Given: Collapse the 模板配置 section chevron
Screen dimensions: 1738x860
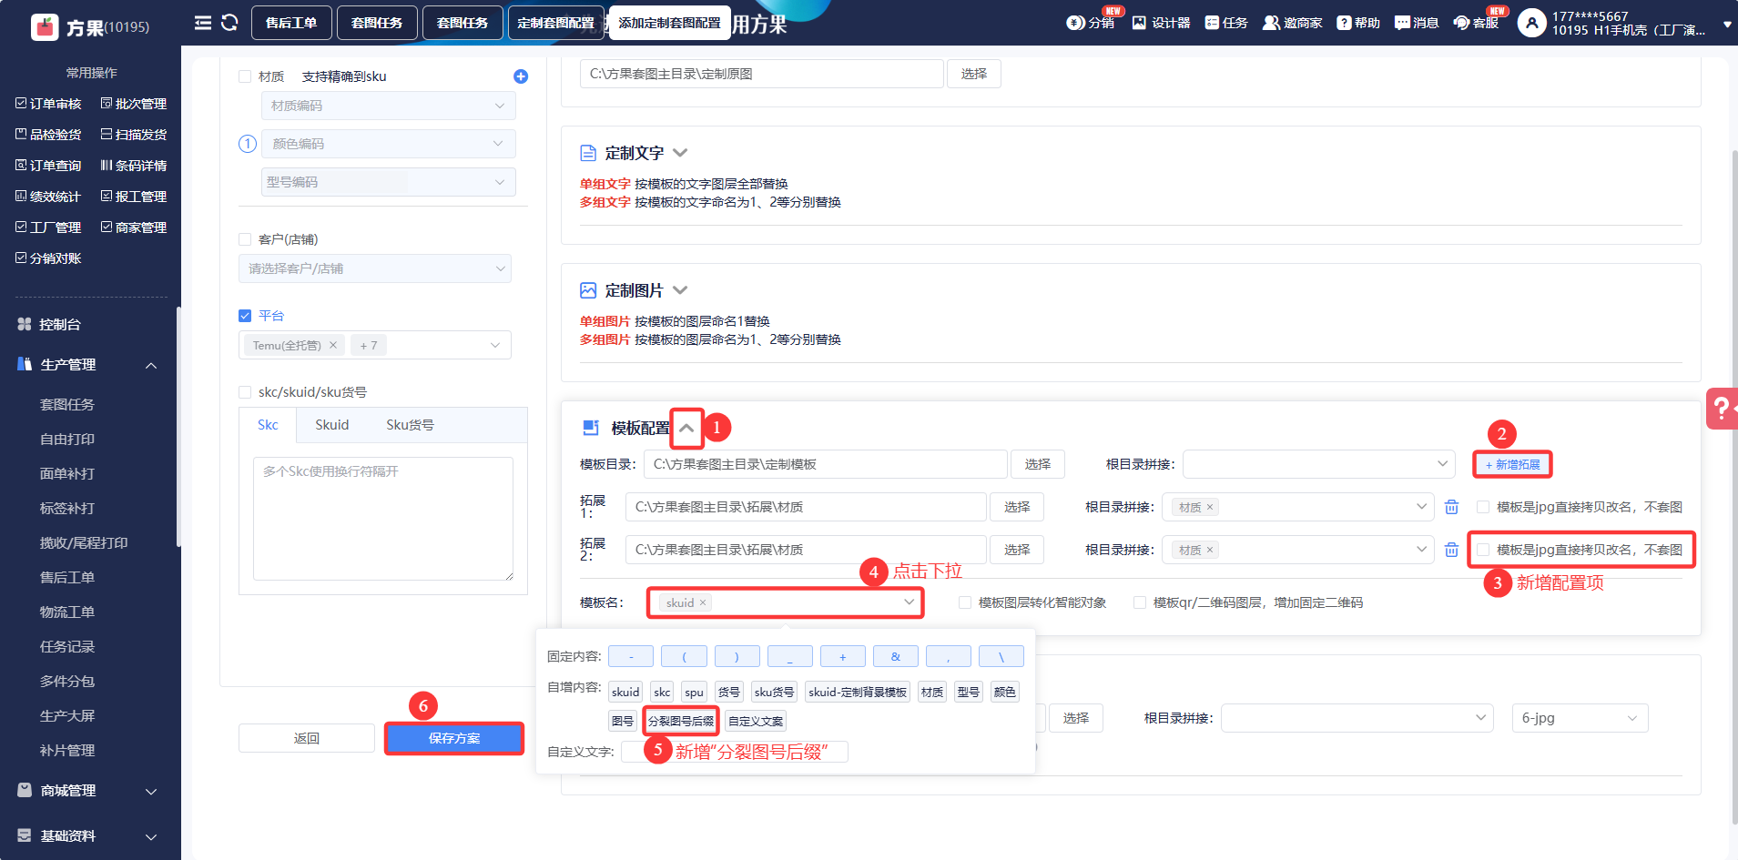Looking at the screenshot, I should click(x=686, y=428).
